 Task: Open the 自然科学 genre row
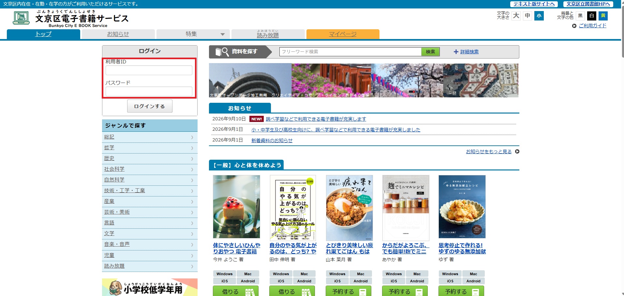tap(150, 180)
